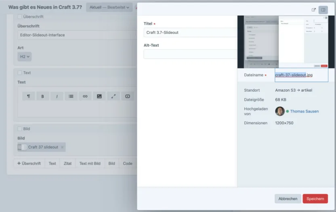Add a Code block
Image resolution: width=336 pixels, height=212 pixels.
[x=128, y=163]
